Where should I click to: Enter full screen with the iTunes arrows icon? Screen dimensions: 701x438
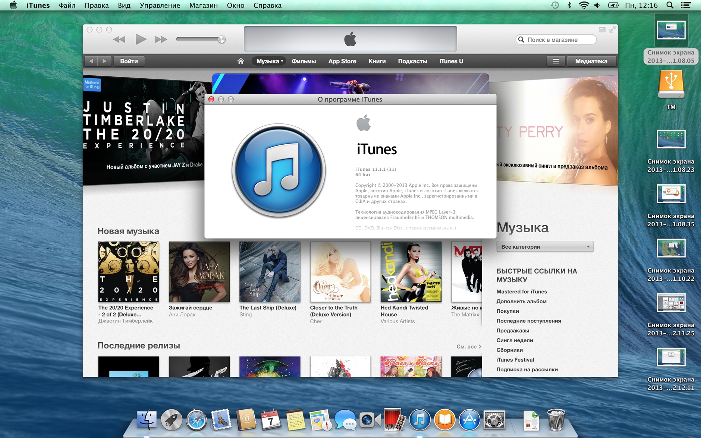pyautogui.click(x=613, y=29)
